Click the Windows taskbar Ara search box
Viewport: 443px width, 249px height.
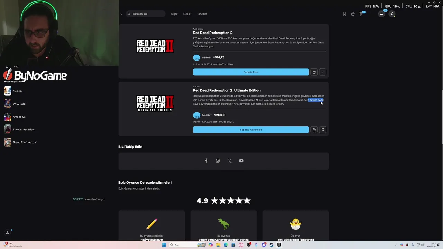click(x=188, y=245)
